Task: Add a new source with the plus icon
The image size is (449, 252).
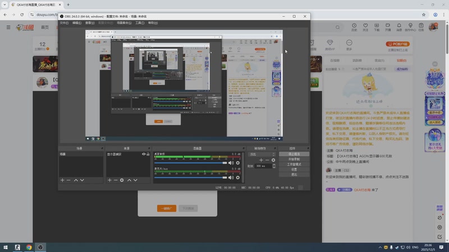Action: [109, 180]
